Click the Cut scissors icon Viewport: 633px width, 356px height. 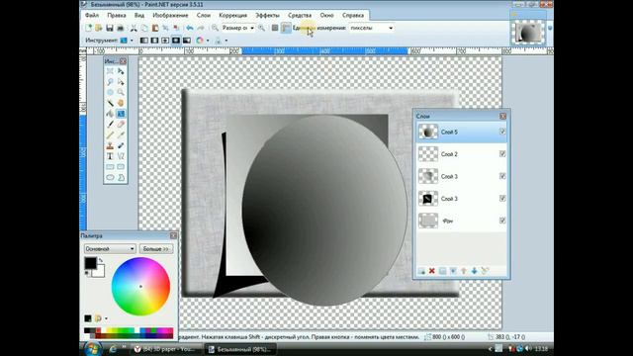click(x=134, y=28)
